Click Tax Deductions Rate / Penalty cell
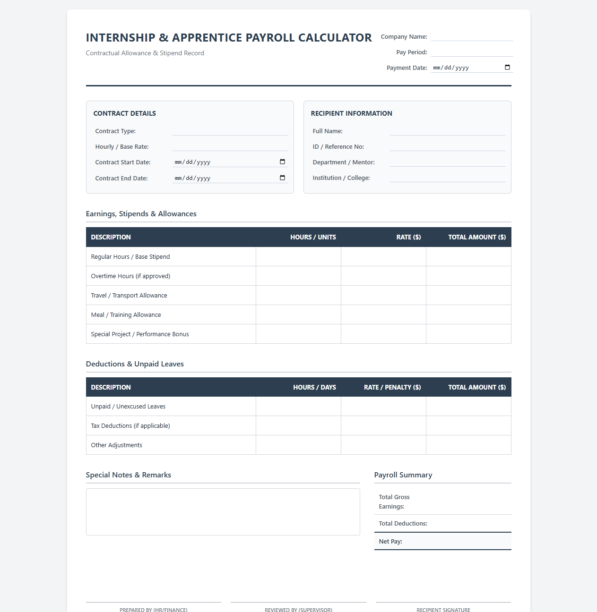The image size is (597, 612). point(383,425)
